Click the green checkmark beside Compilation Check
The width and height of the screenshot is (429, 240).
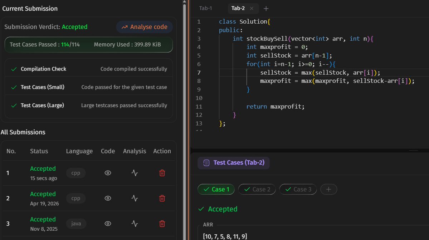[14, 69]
